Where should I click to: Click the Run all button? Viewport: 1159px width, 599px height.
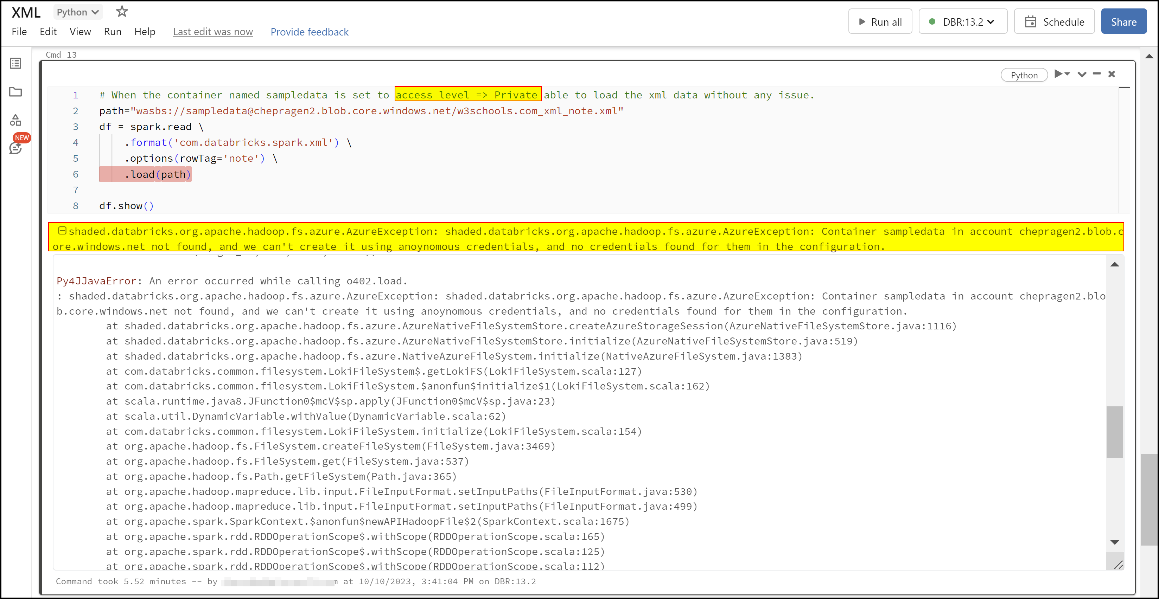coord(880,21)
